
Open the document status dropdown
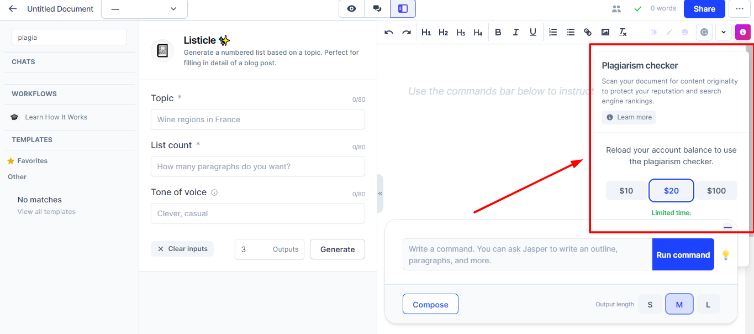click(144, 9)
